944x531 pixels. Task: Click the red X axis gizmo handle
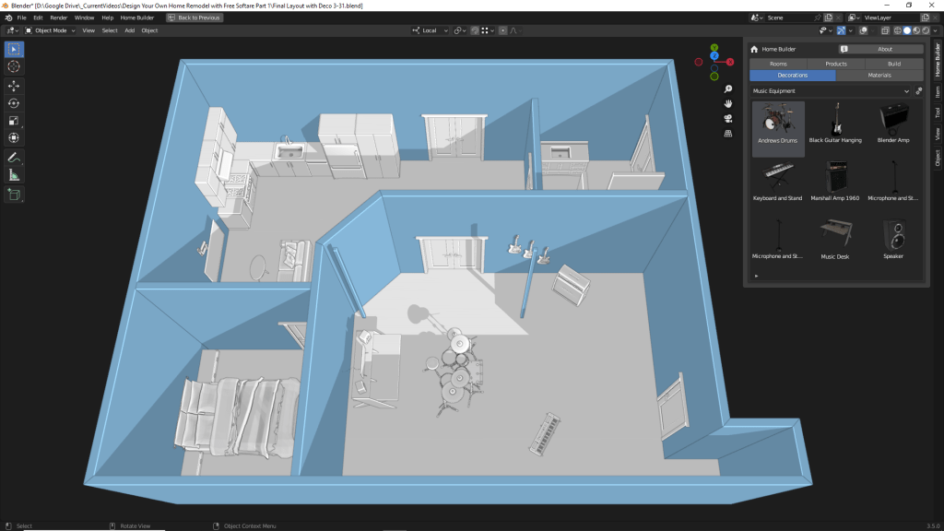click(x=730, y=62)
